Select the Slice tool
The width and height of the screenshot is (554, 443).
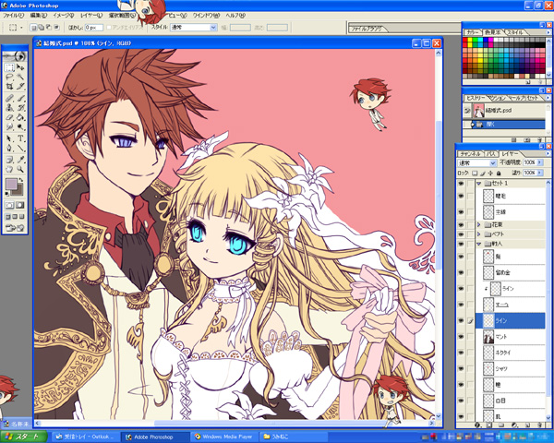[x=20, y=86]
